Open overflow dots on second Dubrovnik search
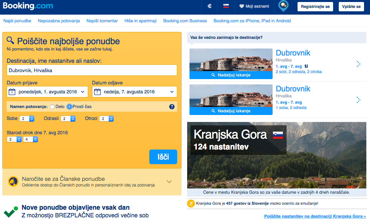This screenshot has width=370, height=223. pos(358,99)
